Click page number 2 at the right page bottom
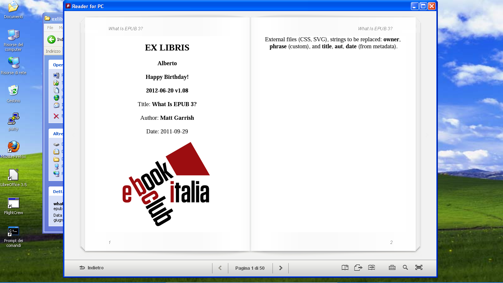Image resolution: width=503 pixels, height=283 pixels. [391, 242]
